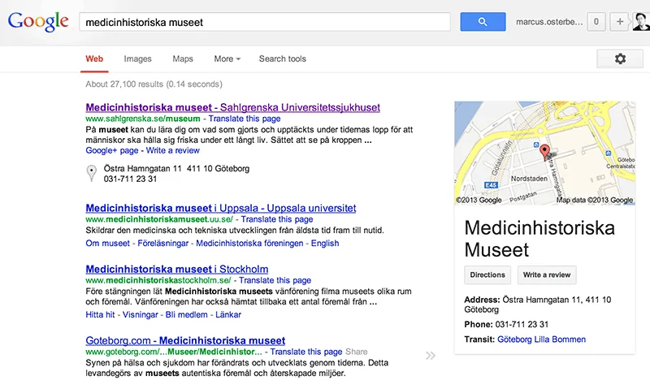650x389 pixels.
Task: Open the Föreläsningar sitelink
Action: (x=163, y=243)
